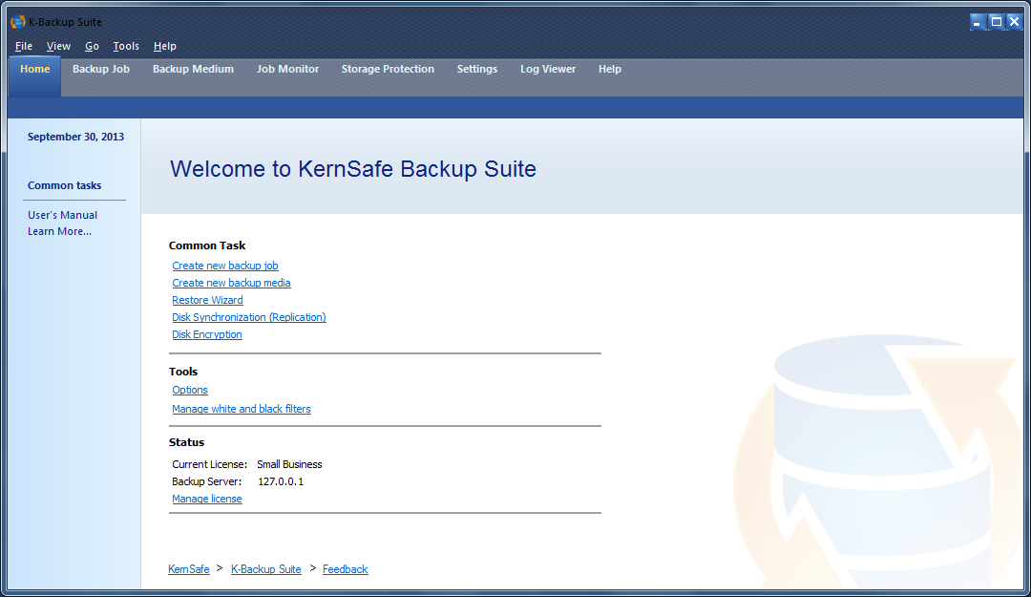Open the Job Monitor tab

pos(287,69)
